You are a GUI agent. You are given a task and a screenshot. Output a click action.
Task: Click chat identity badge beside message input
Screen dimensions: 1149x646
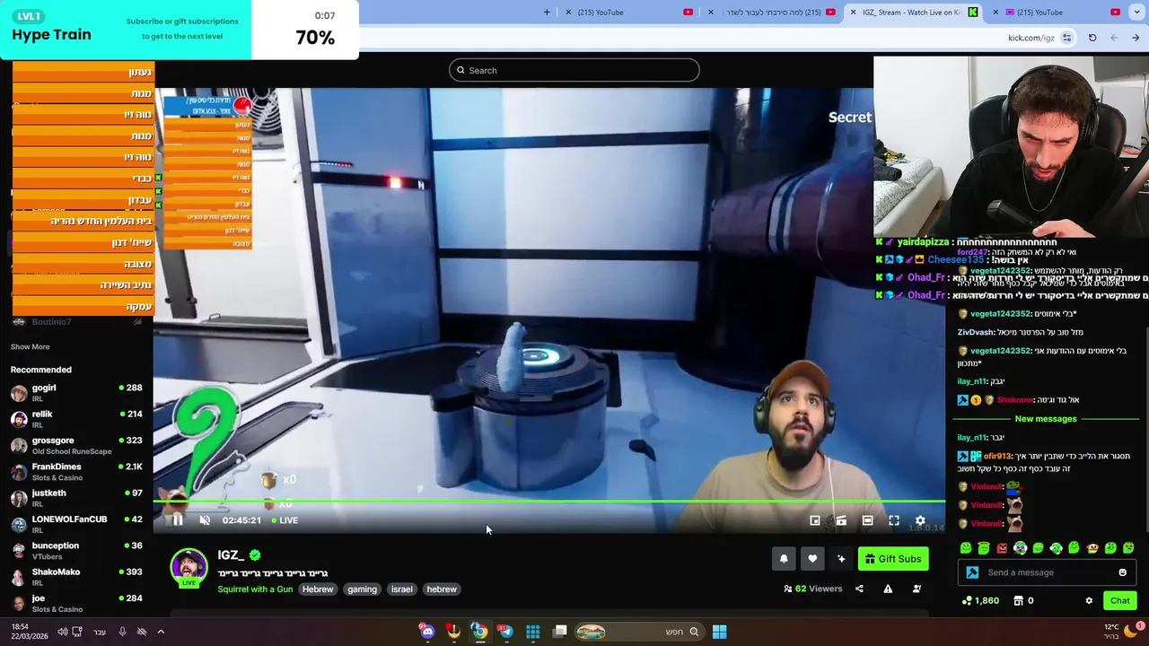pyautogui.click(x=972, y=572)
